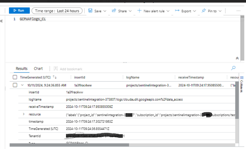Collapse the expanded 10/11/2024 result row
Image resolution: width=246 pixels, height=149 pixels.
22,85
